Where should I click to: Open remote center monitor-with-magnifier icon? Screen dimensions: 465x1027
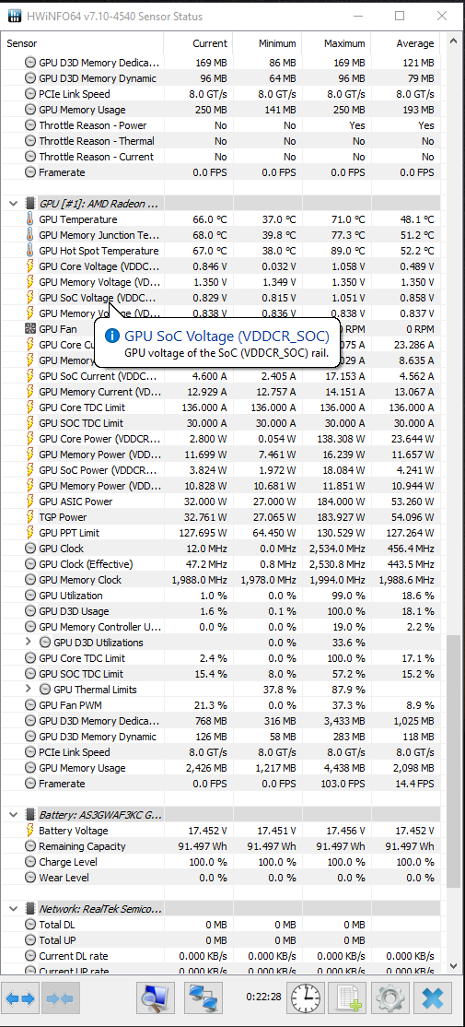tap(156, 998)
